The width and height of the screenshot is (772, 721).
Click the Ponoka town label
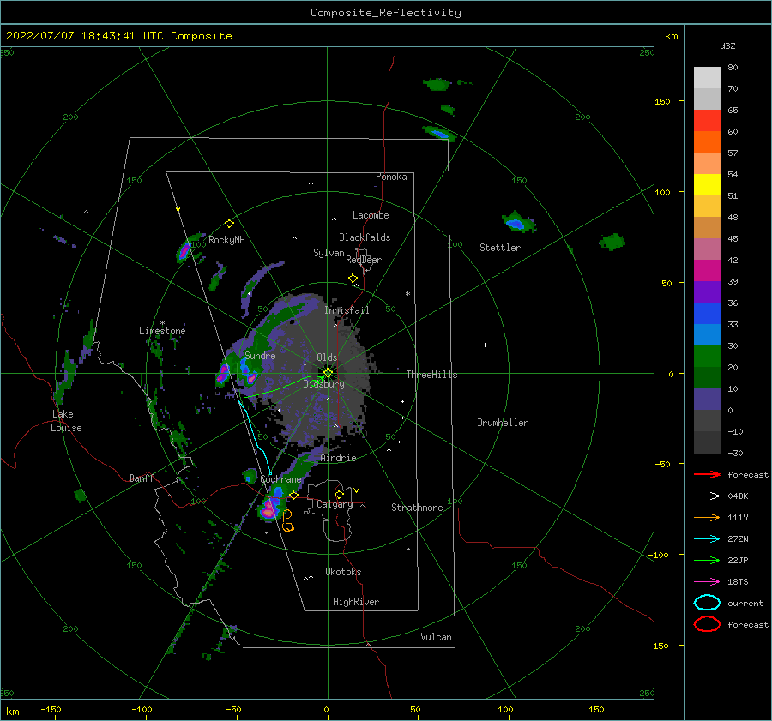[391, 177]
